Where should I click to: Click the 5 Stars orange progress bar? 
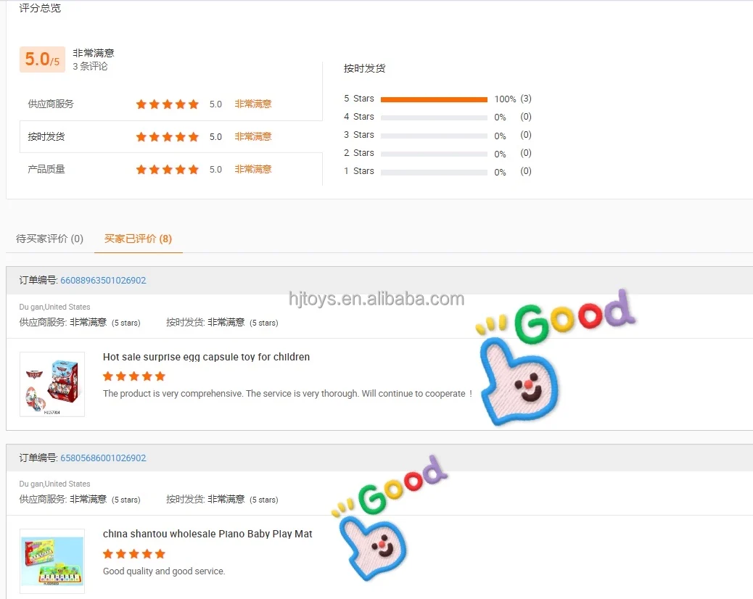434,99
